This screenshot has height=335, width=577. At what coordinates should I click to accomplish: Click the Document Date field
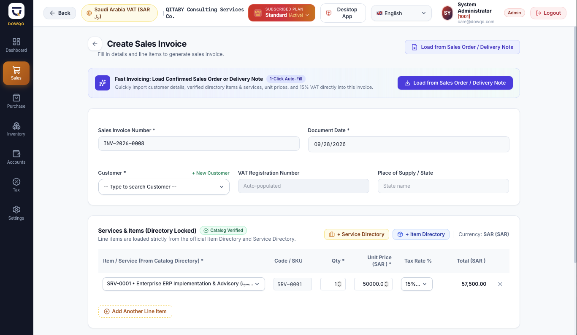(x=409, y=144)
